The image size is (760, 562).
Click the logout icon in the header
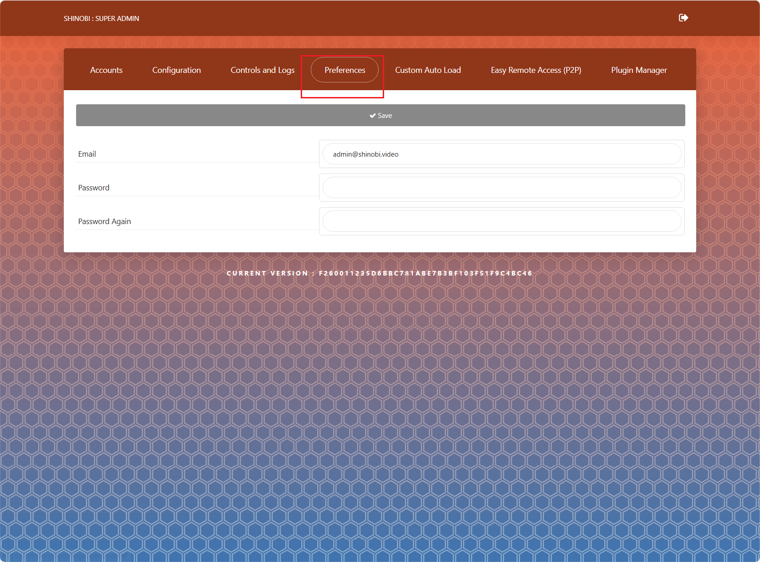tap(683, 18)
